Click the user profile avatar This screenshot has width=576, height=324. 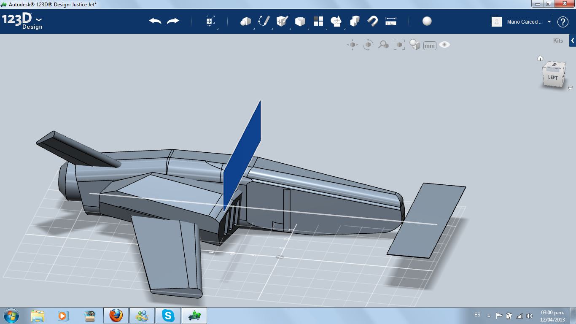click(497, 22)
